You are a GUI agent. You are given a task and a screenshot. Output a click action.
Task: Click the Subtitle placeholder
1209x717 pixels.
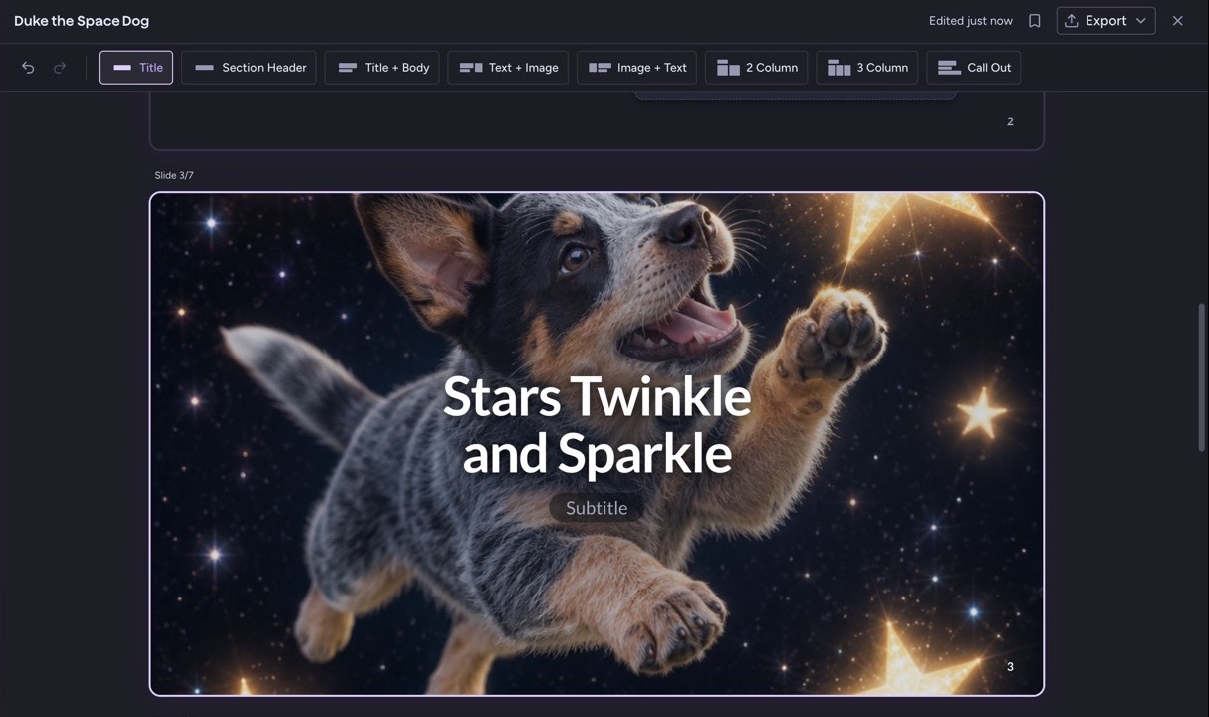click(x=597, y=508)
